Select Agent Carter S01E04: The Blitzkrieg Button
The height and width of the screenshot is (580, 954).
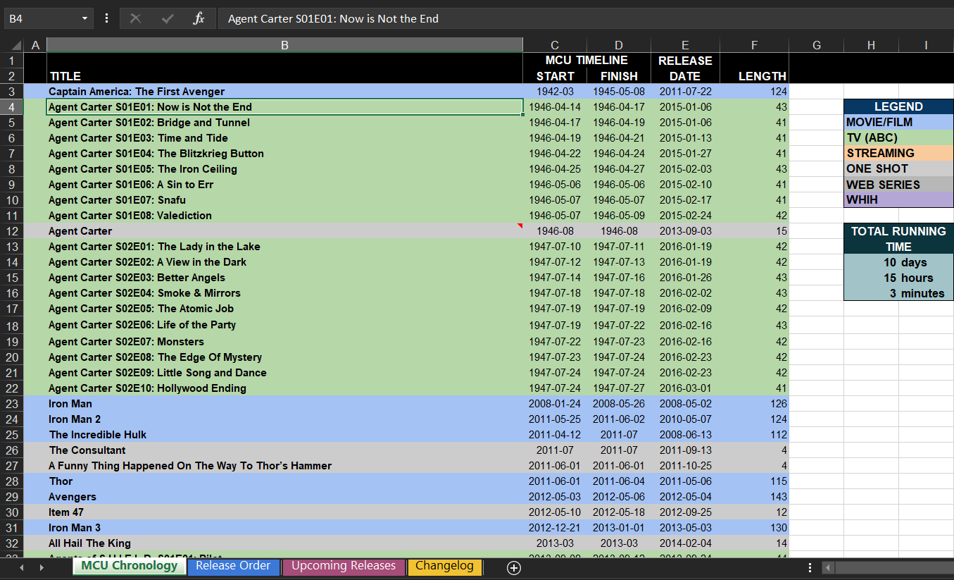(x=284, y=153)
